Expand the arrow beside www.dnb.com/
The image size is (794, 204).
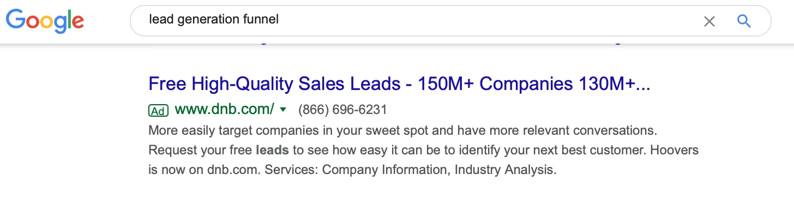[x=282, y=110]
